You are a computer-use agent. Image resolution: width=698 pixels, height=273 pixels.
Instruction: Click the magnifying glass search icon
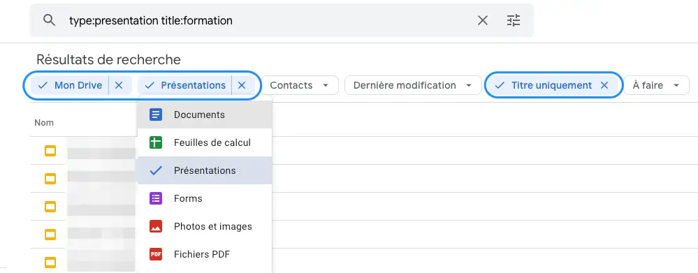(49, 20)
